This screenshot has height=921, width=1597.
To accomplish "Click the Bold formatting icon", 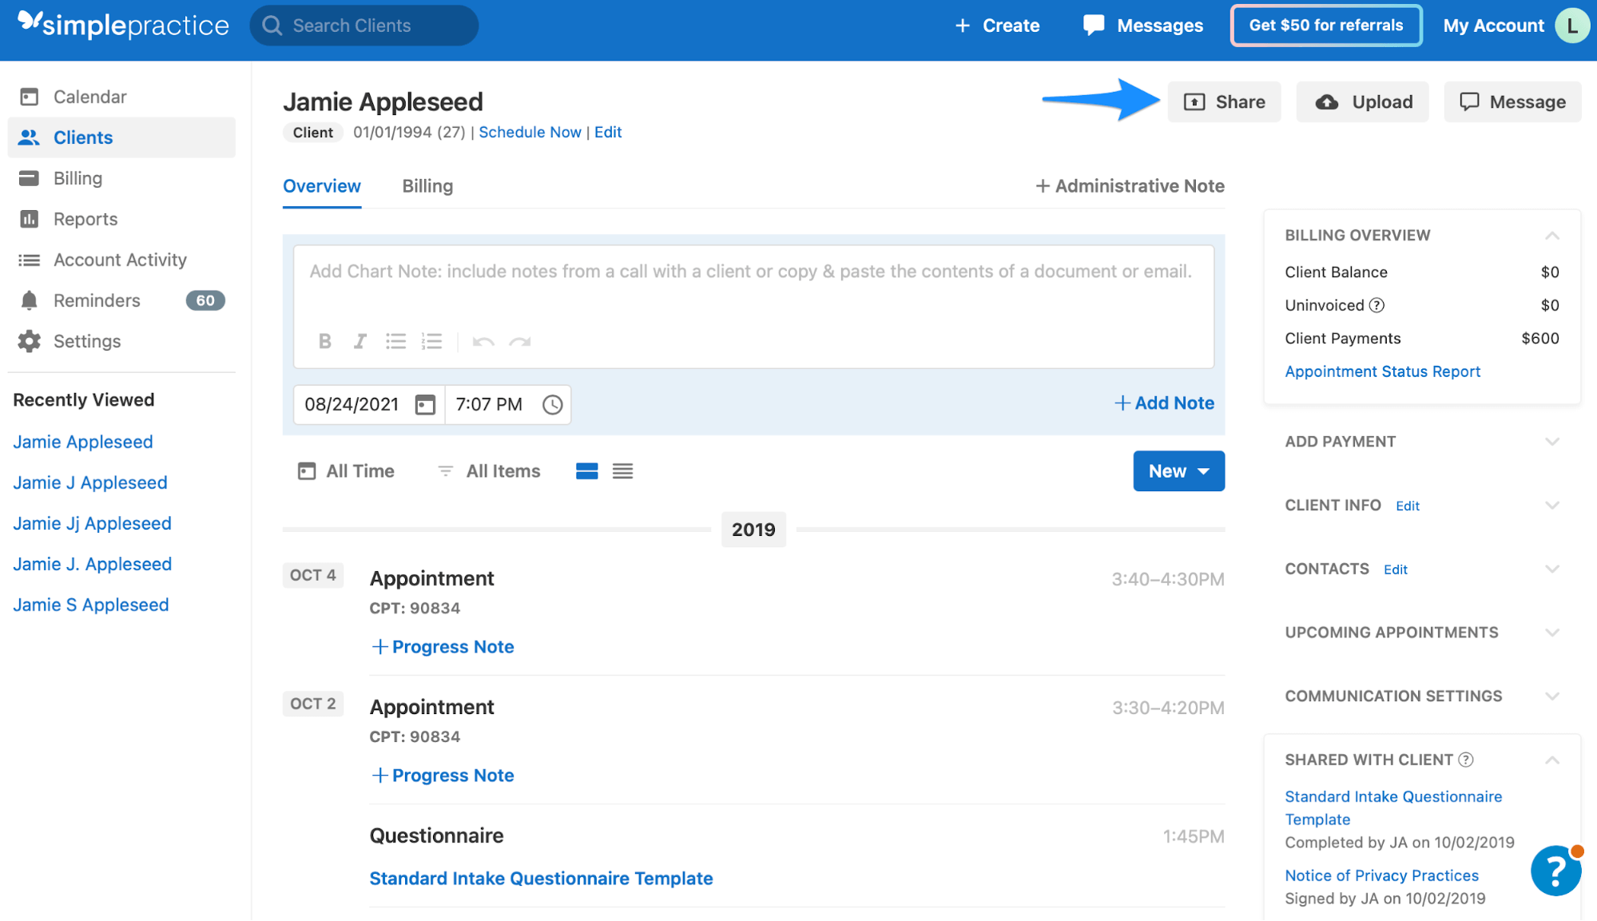I will pos(324,341).
